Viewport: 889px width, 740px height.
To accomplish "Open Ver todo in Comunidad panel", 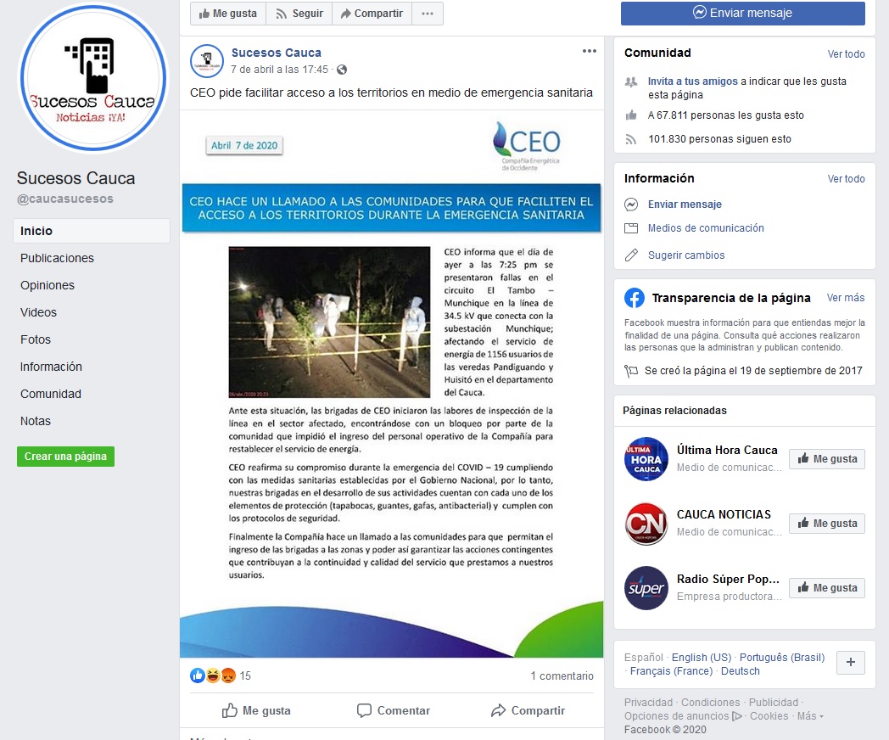I will click(x=846, y=53).
